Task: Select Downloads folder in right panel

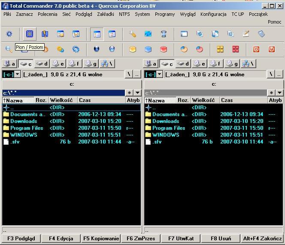Action: [214, 121]
